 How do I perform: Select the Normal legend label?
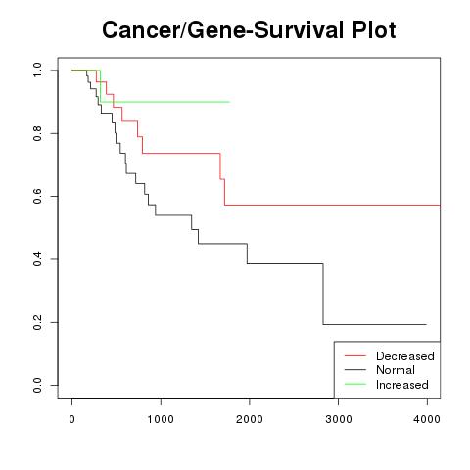coord(396,370)
